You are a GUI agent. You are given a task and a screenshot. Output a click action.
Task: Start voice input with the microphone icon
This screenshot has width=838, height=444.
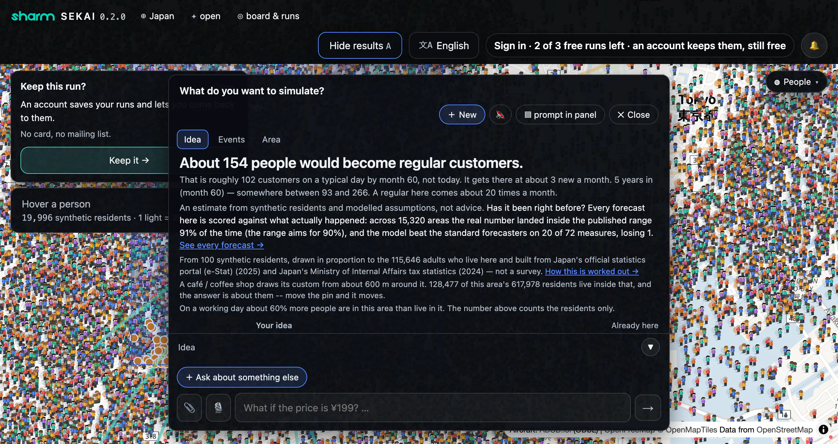click(218, 408)
